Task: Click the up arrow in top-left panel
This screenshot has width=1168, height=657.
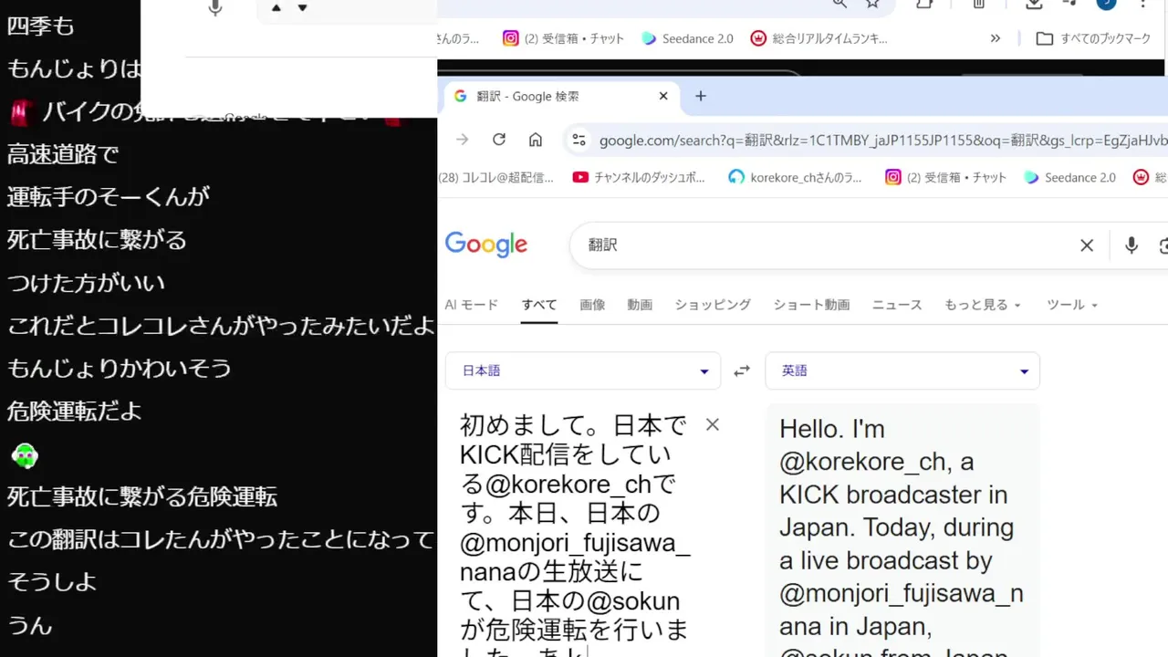Action: coord(276,8)
